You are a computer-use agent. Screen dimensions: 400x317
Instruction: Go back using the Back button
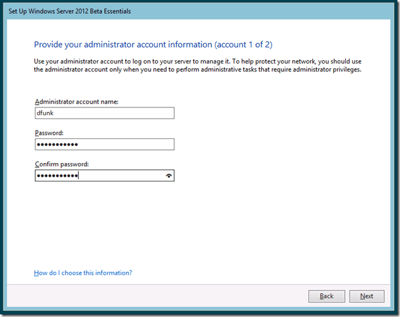[x=327, y=296]
